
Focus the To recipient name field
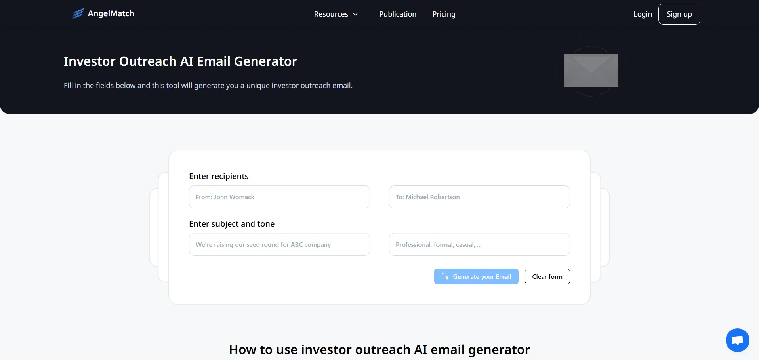[x=479, y=197]
